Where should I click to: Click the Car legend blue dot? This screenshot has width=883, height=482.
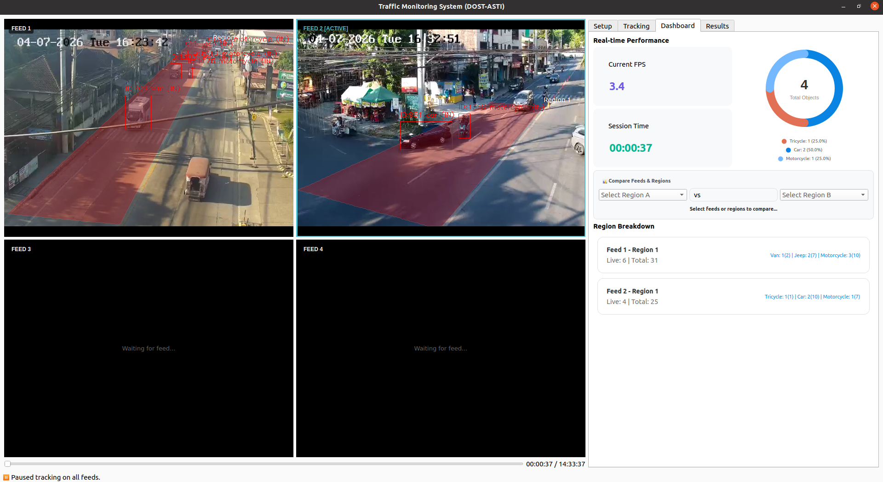click(x=788, y=150)
